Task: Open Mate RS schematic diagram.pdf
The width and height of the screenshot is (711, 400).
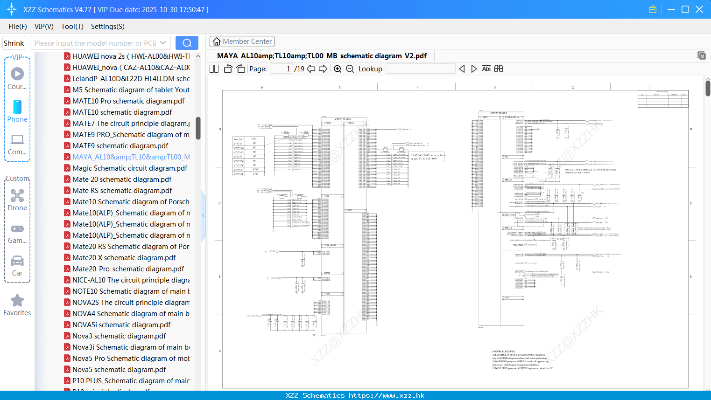Action: [118, 190]
